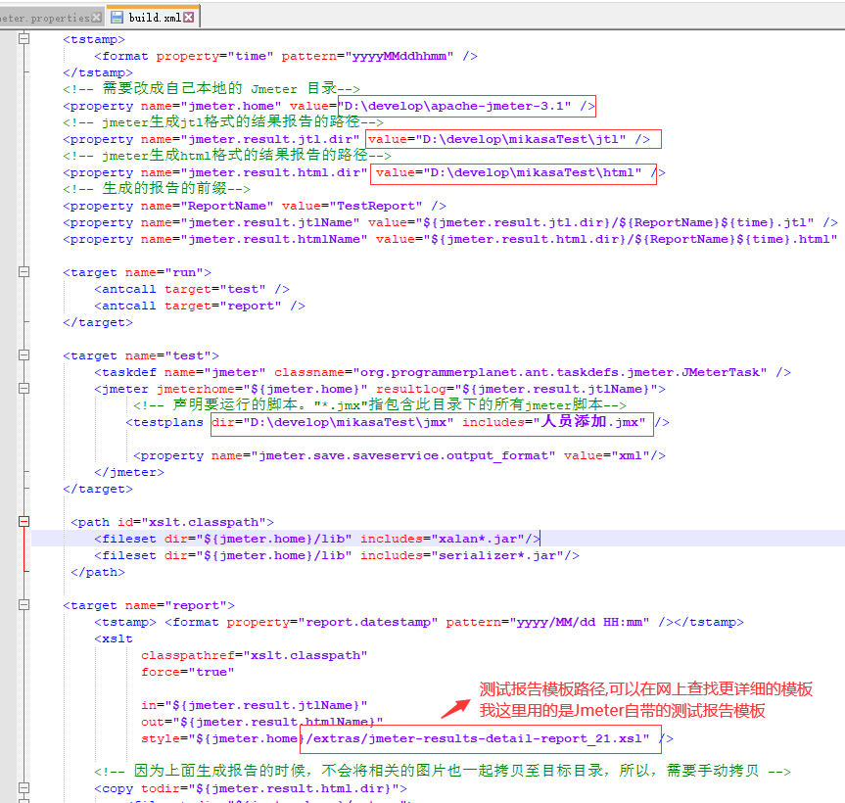Viewport: 845px width, 803px height.
Task: Click the property name="jmeter.result.html.dir" line
Action: click(x=364, y=173)
